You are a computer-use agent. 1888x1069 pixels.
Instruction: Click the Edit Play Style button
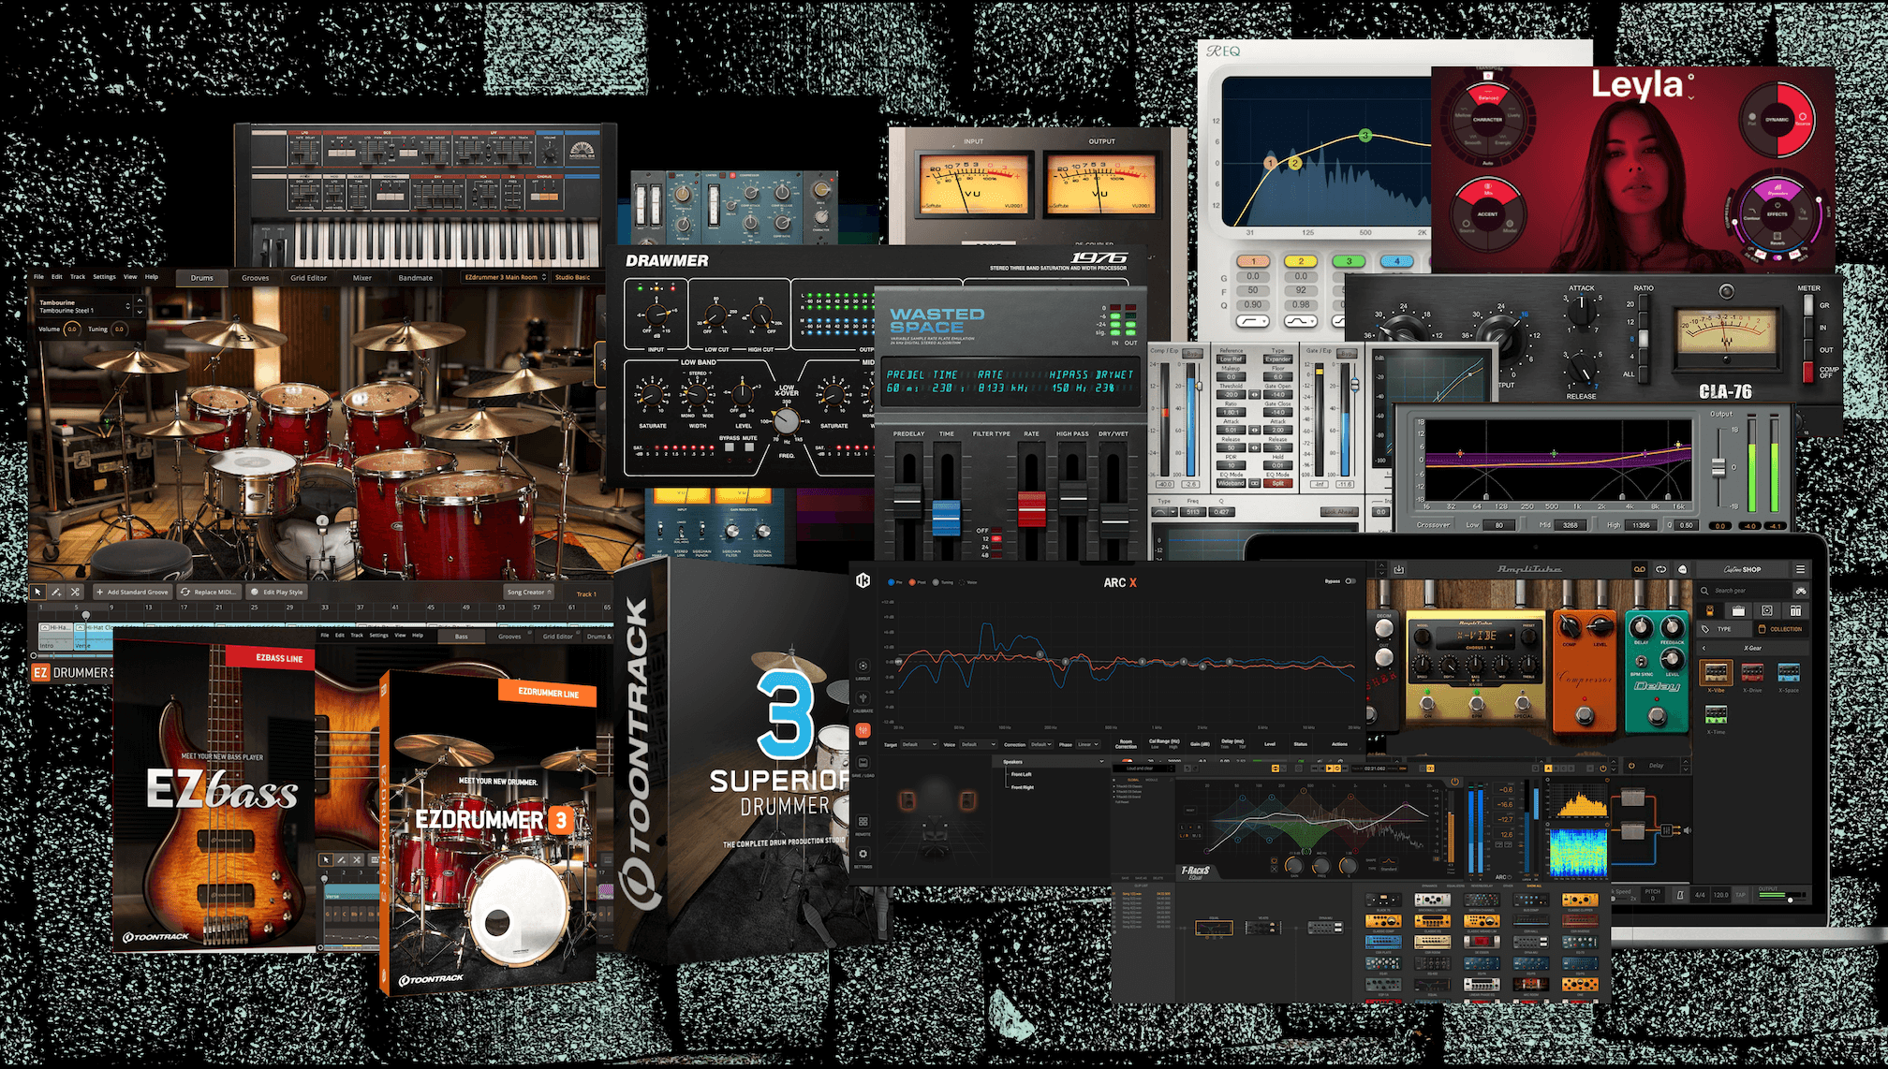pyautogui.click(x=277, y=592)
